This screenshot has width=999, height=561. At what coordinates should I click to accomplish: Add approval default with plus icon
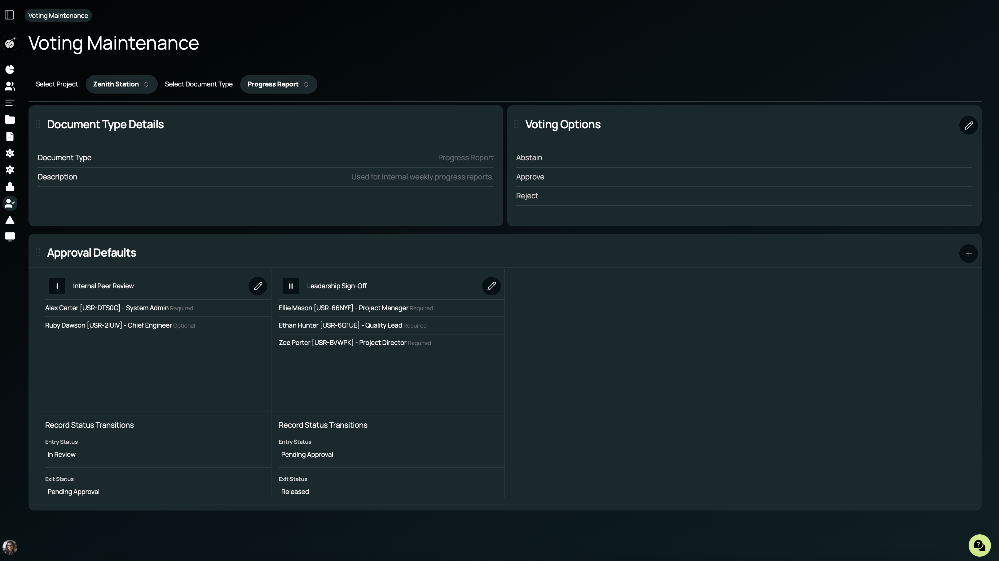click(968, 254)
